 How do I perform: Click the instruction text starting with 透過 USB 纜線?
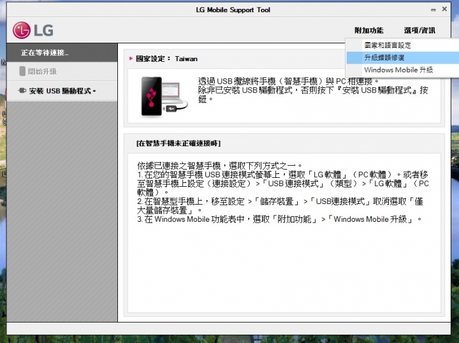click(313, 90)
